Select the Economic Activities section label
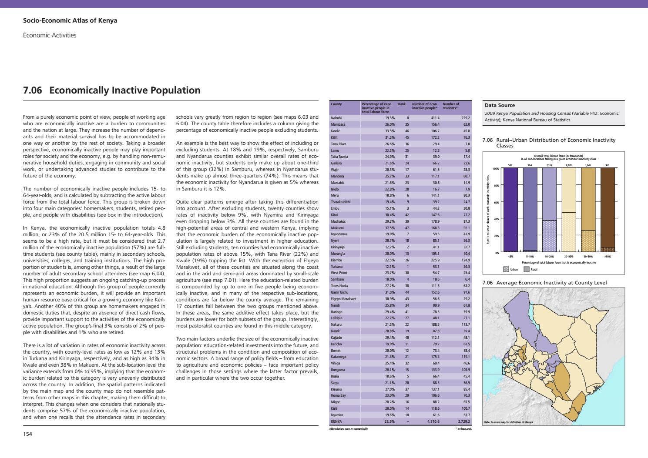Viewport: 648px width, 458px height. pyautogui.click(x=50, y=35)
